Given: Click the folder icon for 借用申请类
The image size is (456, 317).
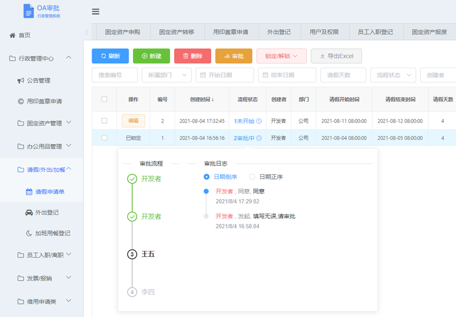Looking at the screenshot, I should [x=21, y=302].
